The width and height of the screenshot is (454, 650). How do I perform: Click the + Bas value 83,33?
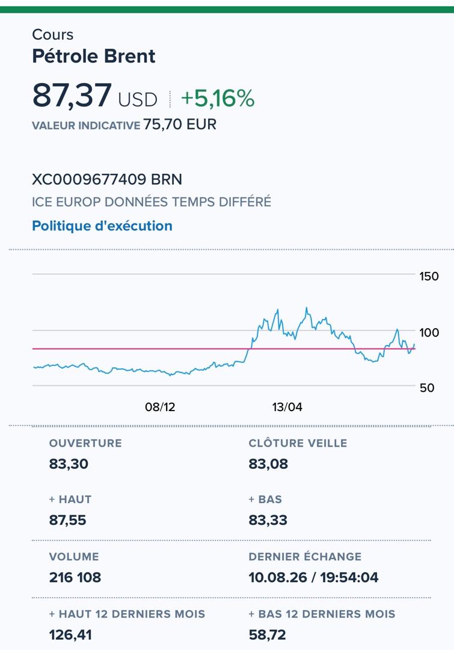(268, 520)
